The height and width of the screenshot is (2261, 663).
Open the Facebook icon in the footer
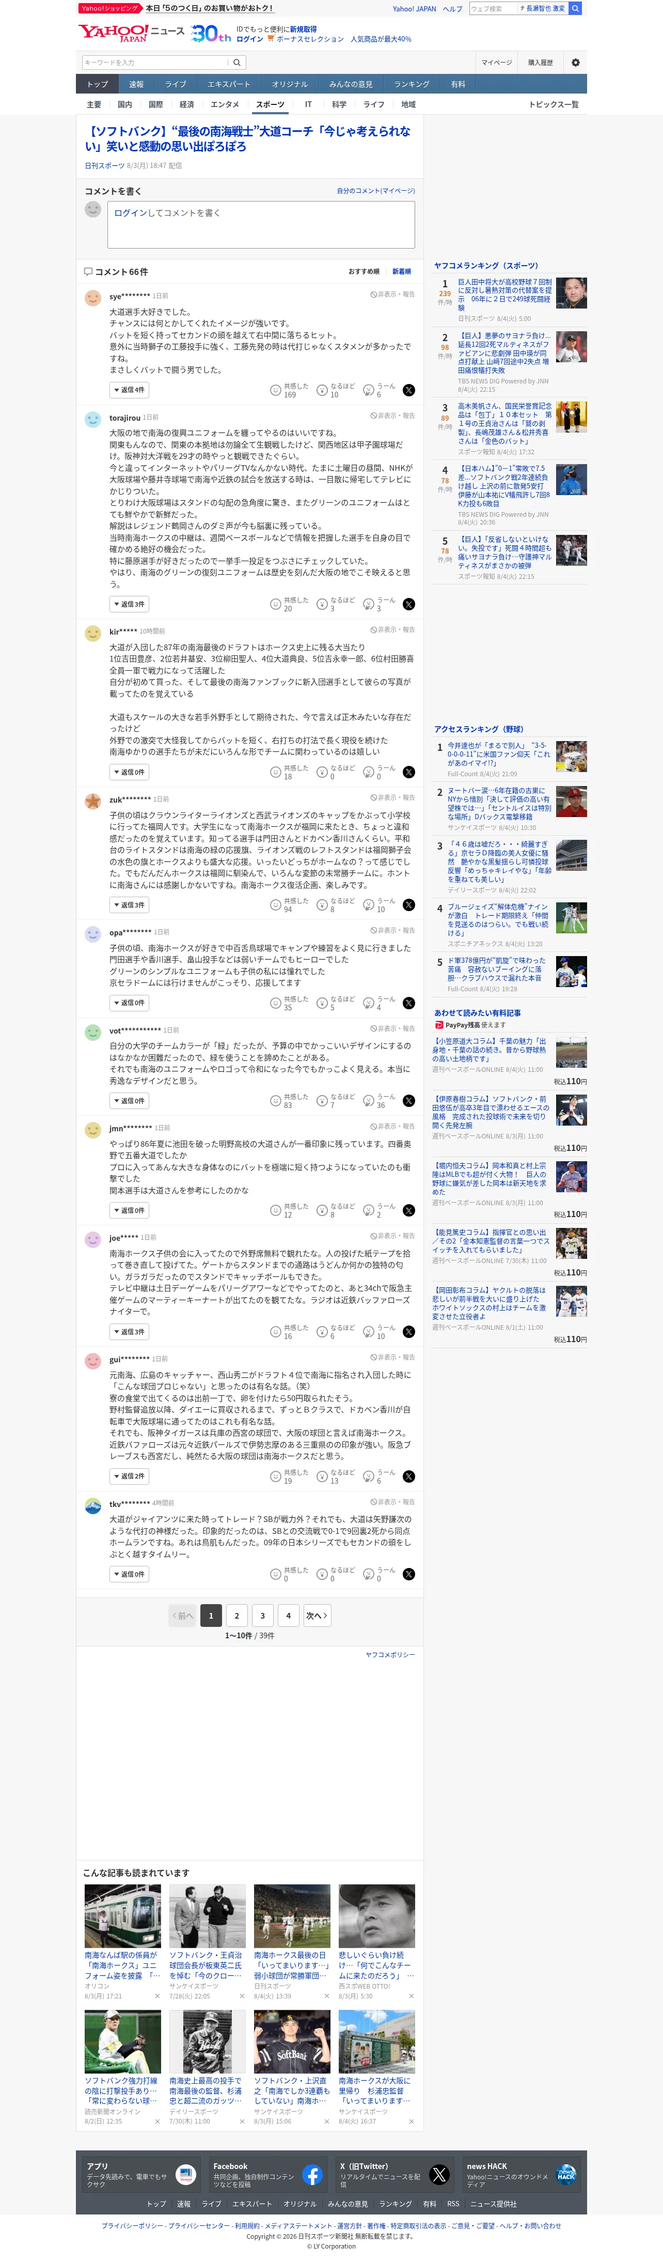coord(312,2174)
